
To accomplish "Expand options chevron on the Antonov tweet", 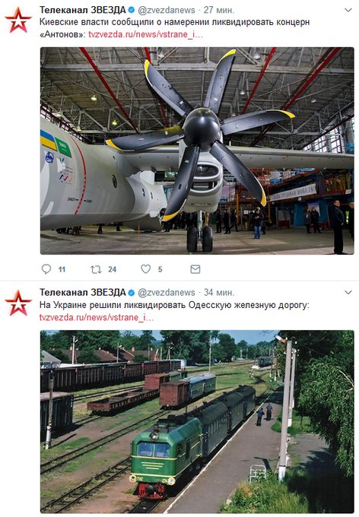I will [x=348, y=10].
